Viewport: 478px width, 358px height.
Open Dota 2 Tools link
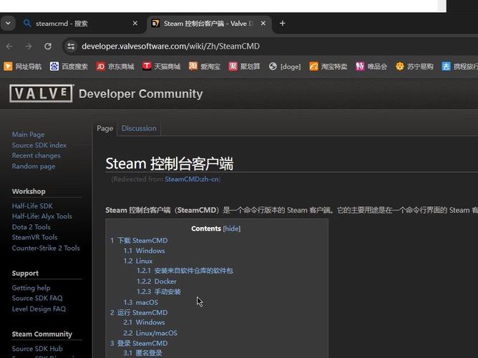pos(31,227)
